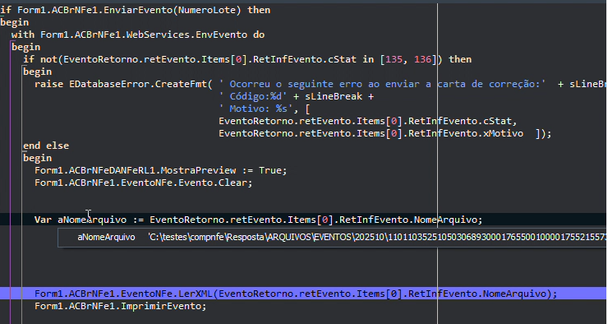
Task: Click the 'C:\testes\compnfe\Resposta' path value in the tooltip
Action: tap(378, 237)
